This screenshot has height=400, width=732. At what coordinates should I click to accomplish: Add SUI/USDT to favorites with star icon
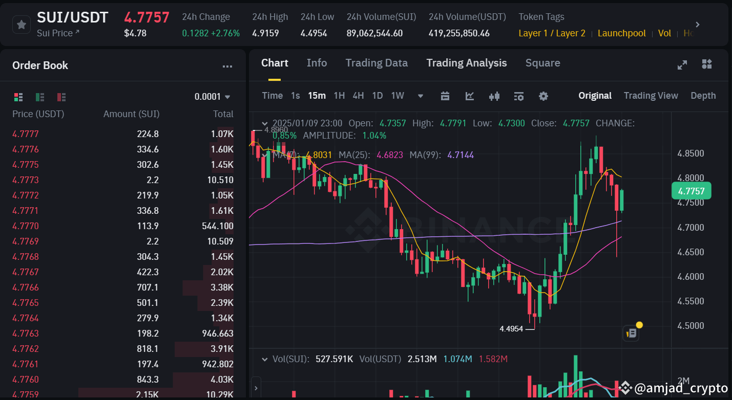point(21,25)
